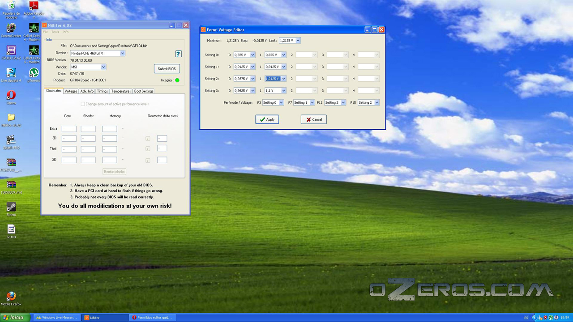Open Setting 0 column 0 voltage dropdown
The height and width of the screenshot is (322, 573).
252,55
